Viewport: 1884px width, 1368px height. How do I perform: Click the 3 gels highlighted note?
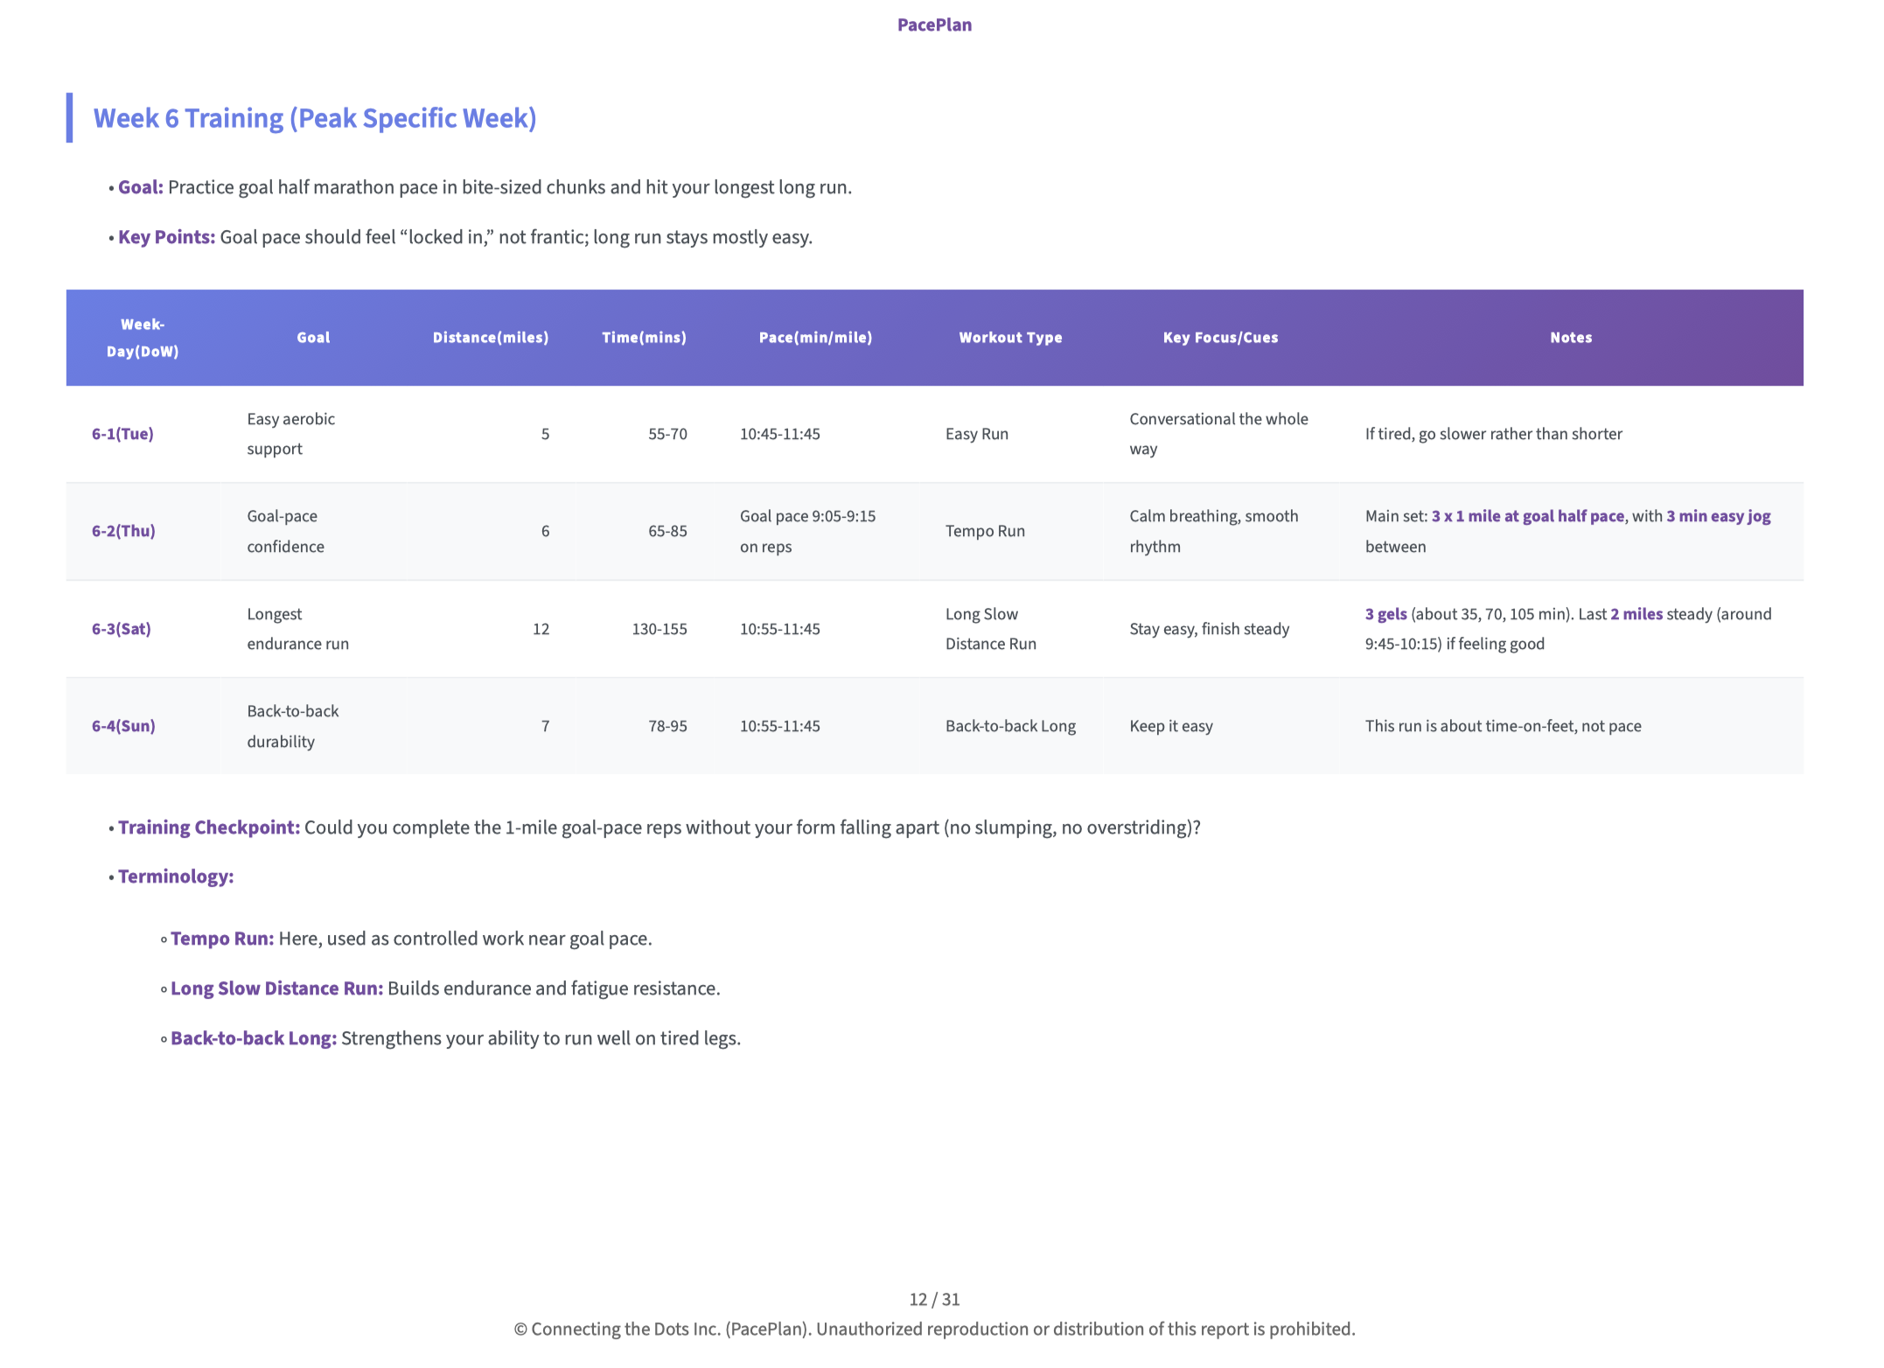coord(1385,614)
